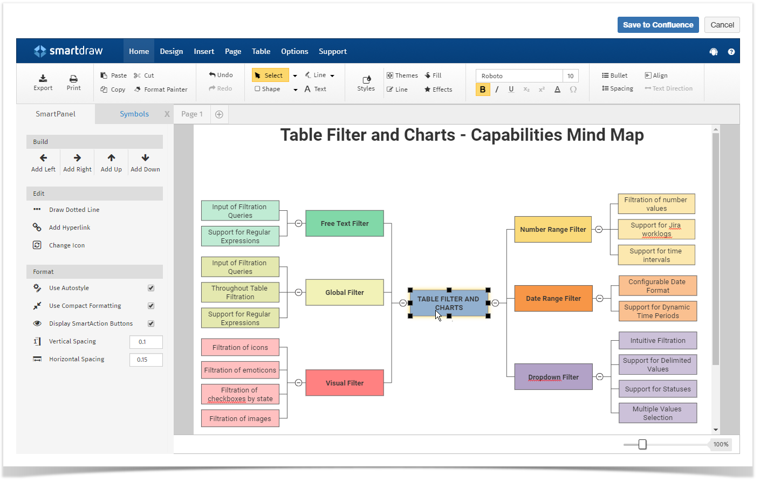Viewport: 760px width, 482px height.
Task: Cut the selected shape
Action: tap(144, 75)
